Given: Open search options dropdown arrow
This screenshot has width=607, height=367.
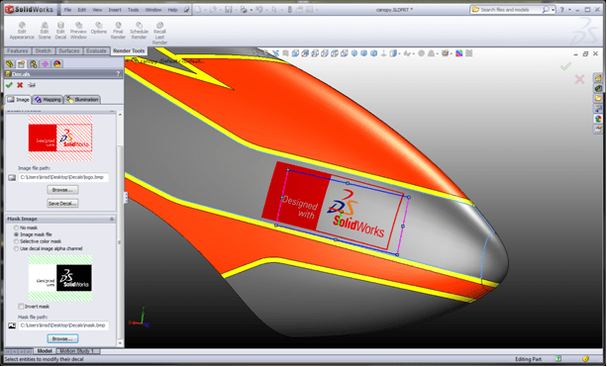Looking at the screenshot, I should (554, 10).
